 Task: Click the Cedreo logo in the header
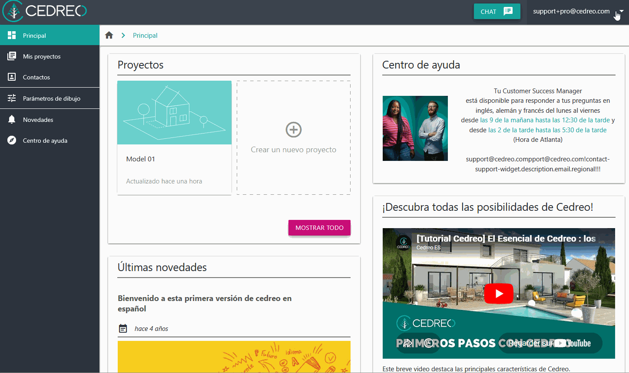click(x=45, y=11)
